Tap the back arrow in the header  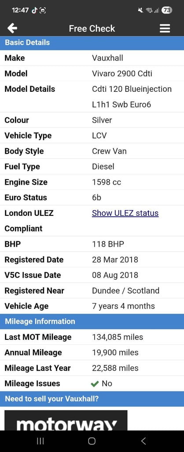tap(12, 28)
